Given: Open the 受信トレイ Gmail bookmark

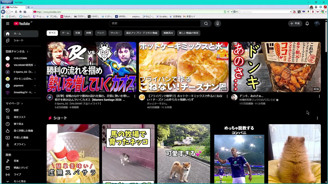Looking at the screenshot, I should (x=189, y=16).
